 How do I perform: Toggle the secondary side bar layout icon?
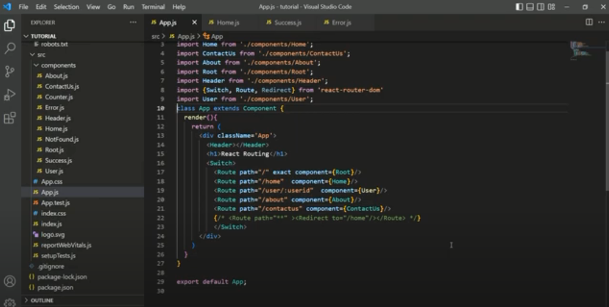pos(540,7)
